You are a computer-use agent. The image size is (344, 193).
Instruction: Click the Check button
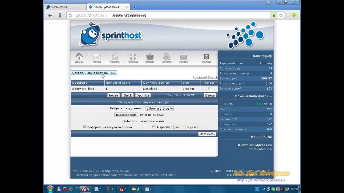coord(127,95)
